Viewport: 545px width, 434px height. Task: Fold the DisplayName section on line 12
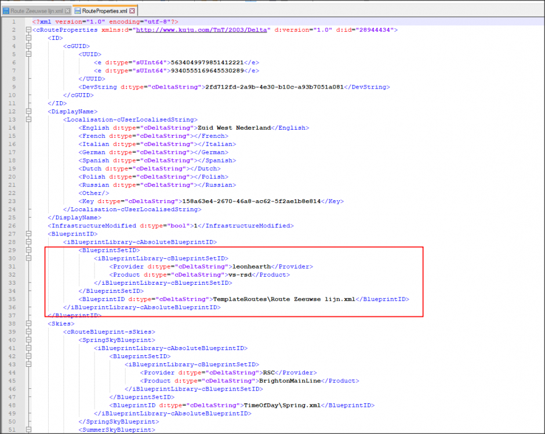click(27, 112)
